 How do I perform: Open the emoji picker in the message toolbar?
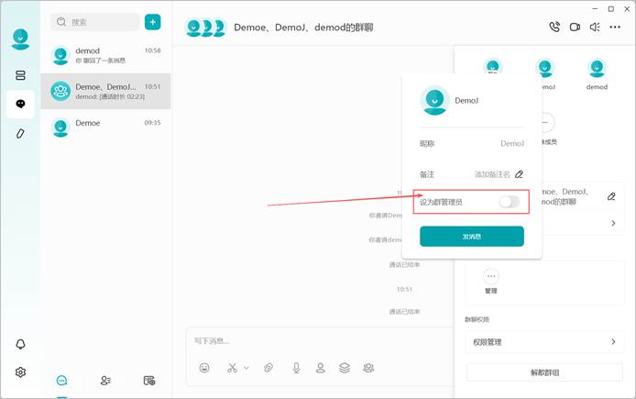click(204, 368)
